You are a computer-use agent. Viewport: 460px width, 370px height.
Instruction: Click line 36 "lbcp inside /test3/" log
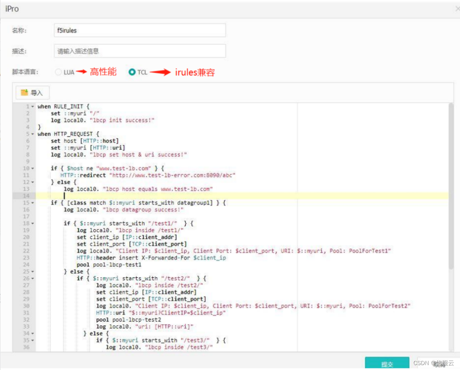[x=159, y=348]
